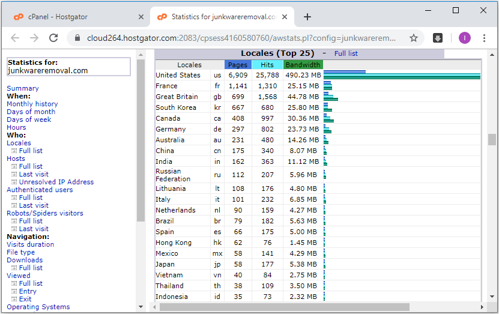499x314 pixels.
Task: Select the Statistics for junkwareremoval tab
Action: [x=222, y=17]
